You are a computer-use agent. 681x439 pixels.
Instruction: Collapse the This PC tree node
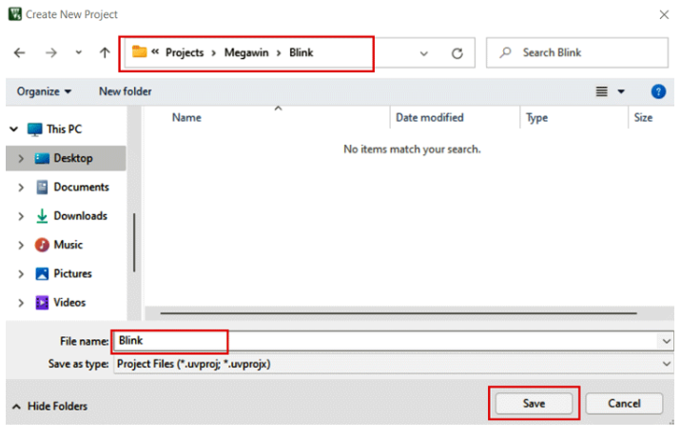pos(14,130)
